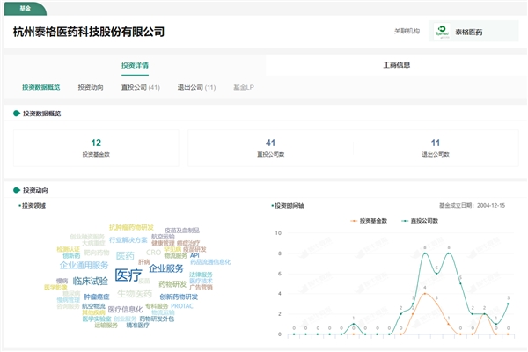Screen dimensions: 528x352
Task: Select 专科服务 in the word cloud
Action: pos(157,306)
